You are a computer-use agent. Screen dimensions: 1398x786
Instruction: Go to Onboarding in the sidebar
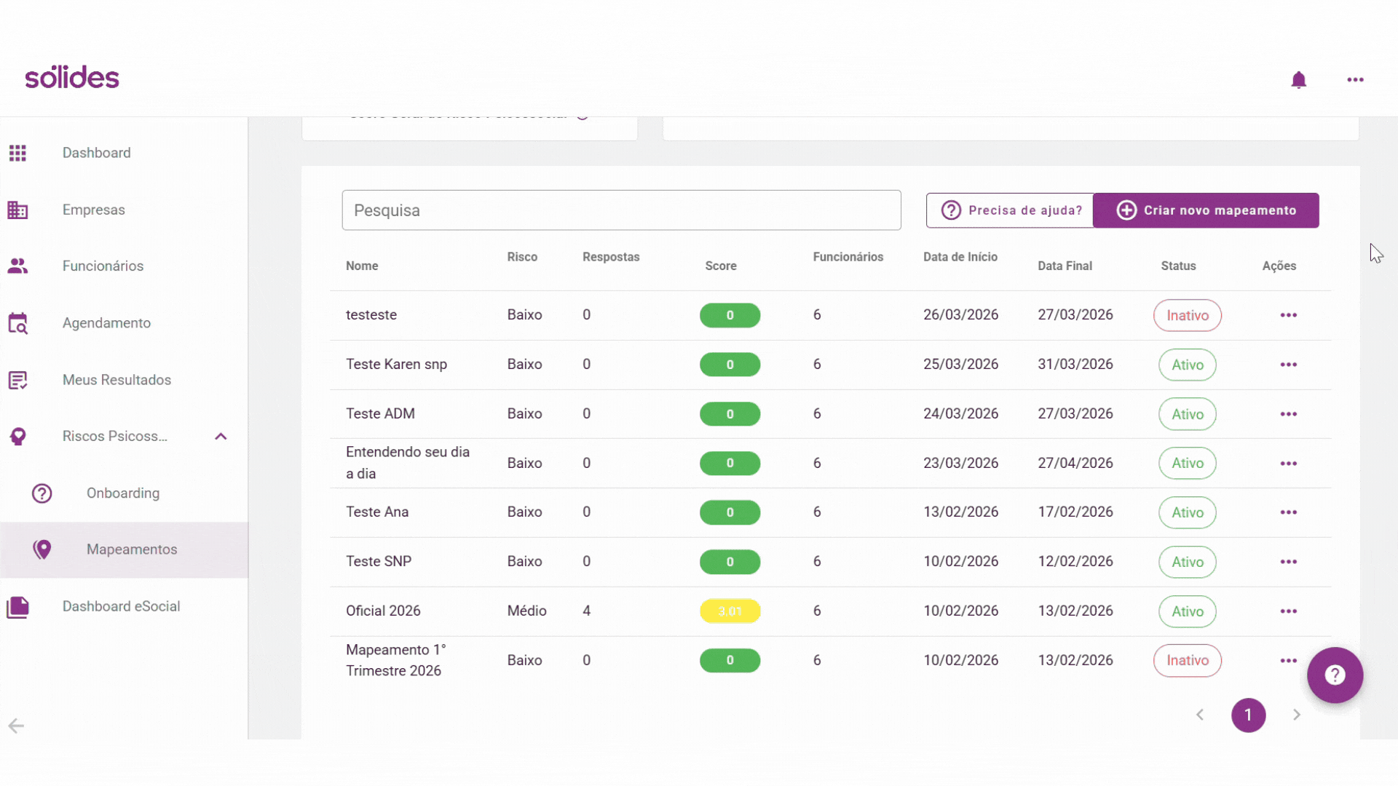(124, 493)
